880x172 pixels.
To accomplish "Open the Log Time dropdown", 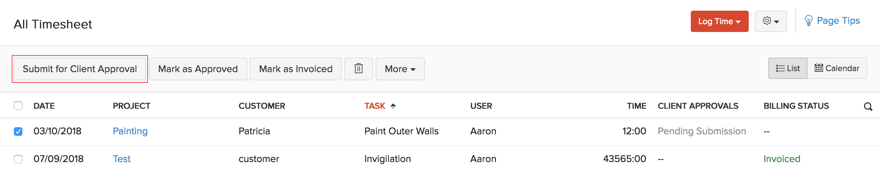I will click(x=719, y=21).
